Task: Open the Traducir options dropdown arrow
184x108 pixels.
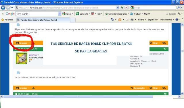Action: [x=142, y=14]
